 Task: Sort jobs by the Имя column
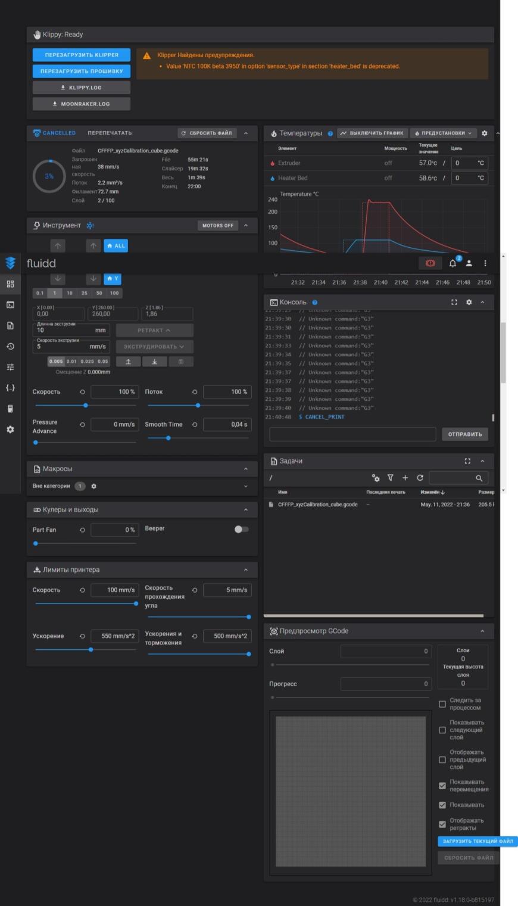tap(283, 492)
